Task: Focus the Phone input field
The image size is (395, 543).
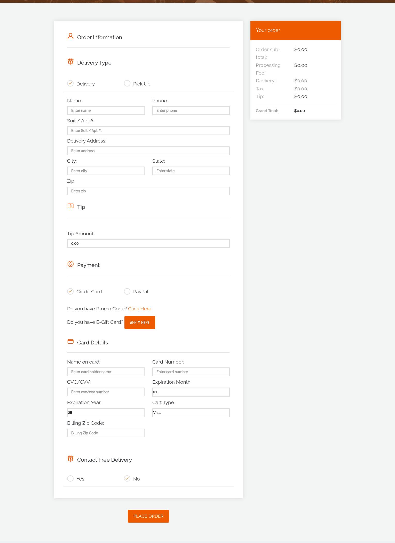Action: click(x=191, y=111)
